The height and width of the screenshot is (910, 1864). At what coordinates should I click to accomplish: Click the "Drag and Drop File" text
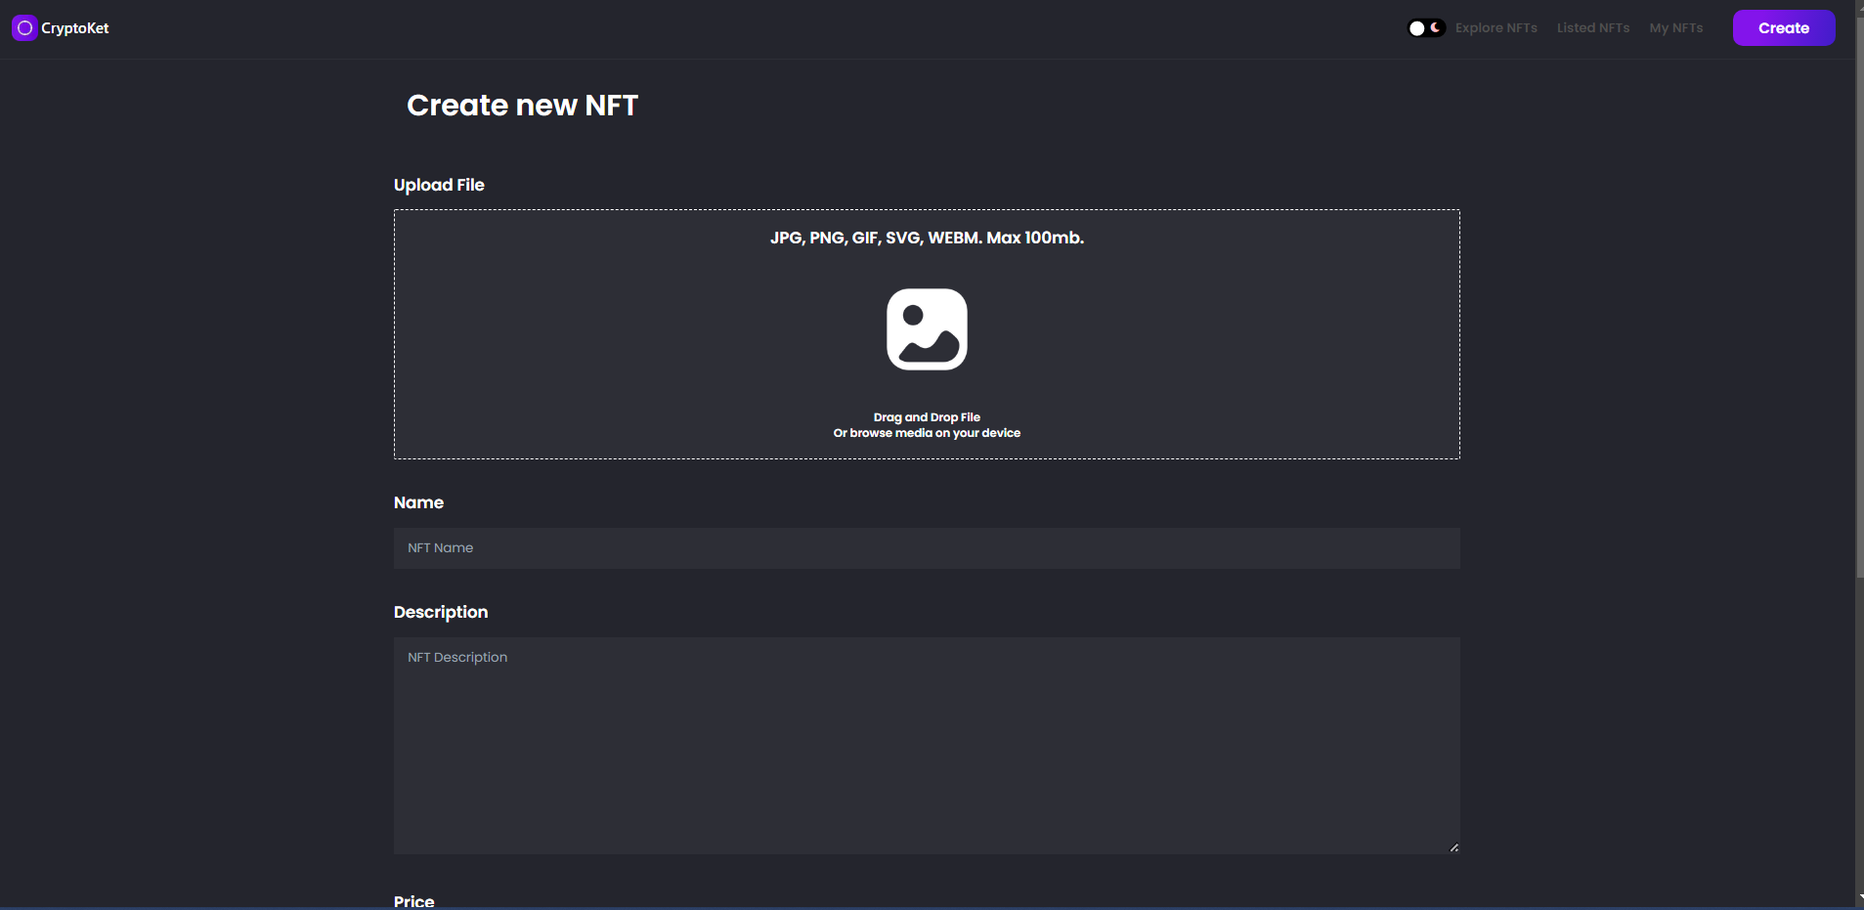(927, 417)
